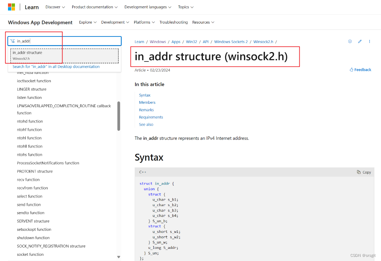Open the Discover dropdown
Viewport: 381px width, 261px height.
(x=55, y=7)
